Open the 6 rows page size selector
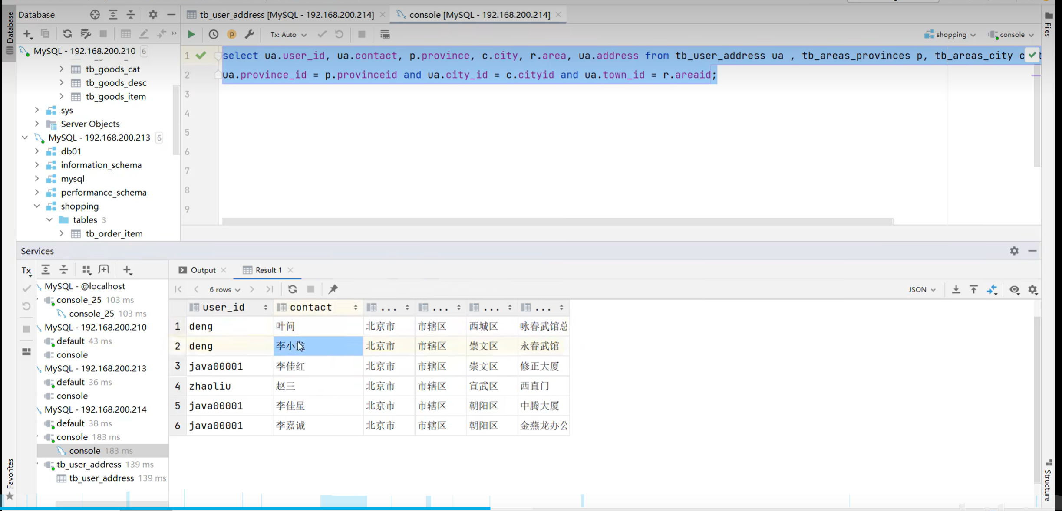1062x511 pixels. (224, 289)
